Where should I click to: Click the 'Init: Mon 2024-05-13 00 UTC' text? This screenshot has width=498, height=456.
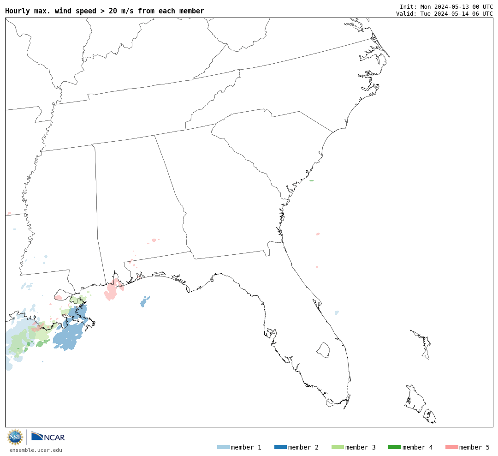(446, 6)
